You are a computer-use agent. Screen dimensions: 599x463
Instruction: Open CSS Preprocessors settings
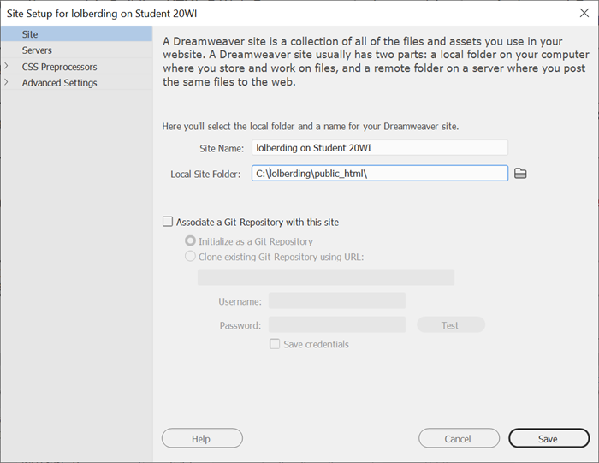(59, 67)
